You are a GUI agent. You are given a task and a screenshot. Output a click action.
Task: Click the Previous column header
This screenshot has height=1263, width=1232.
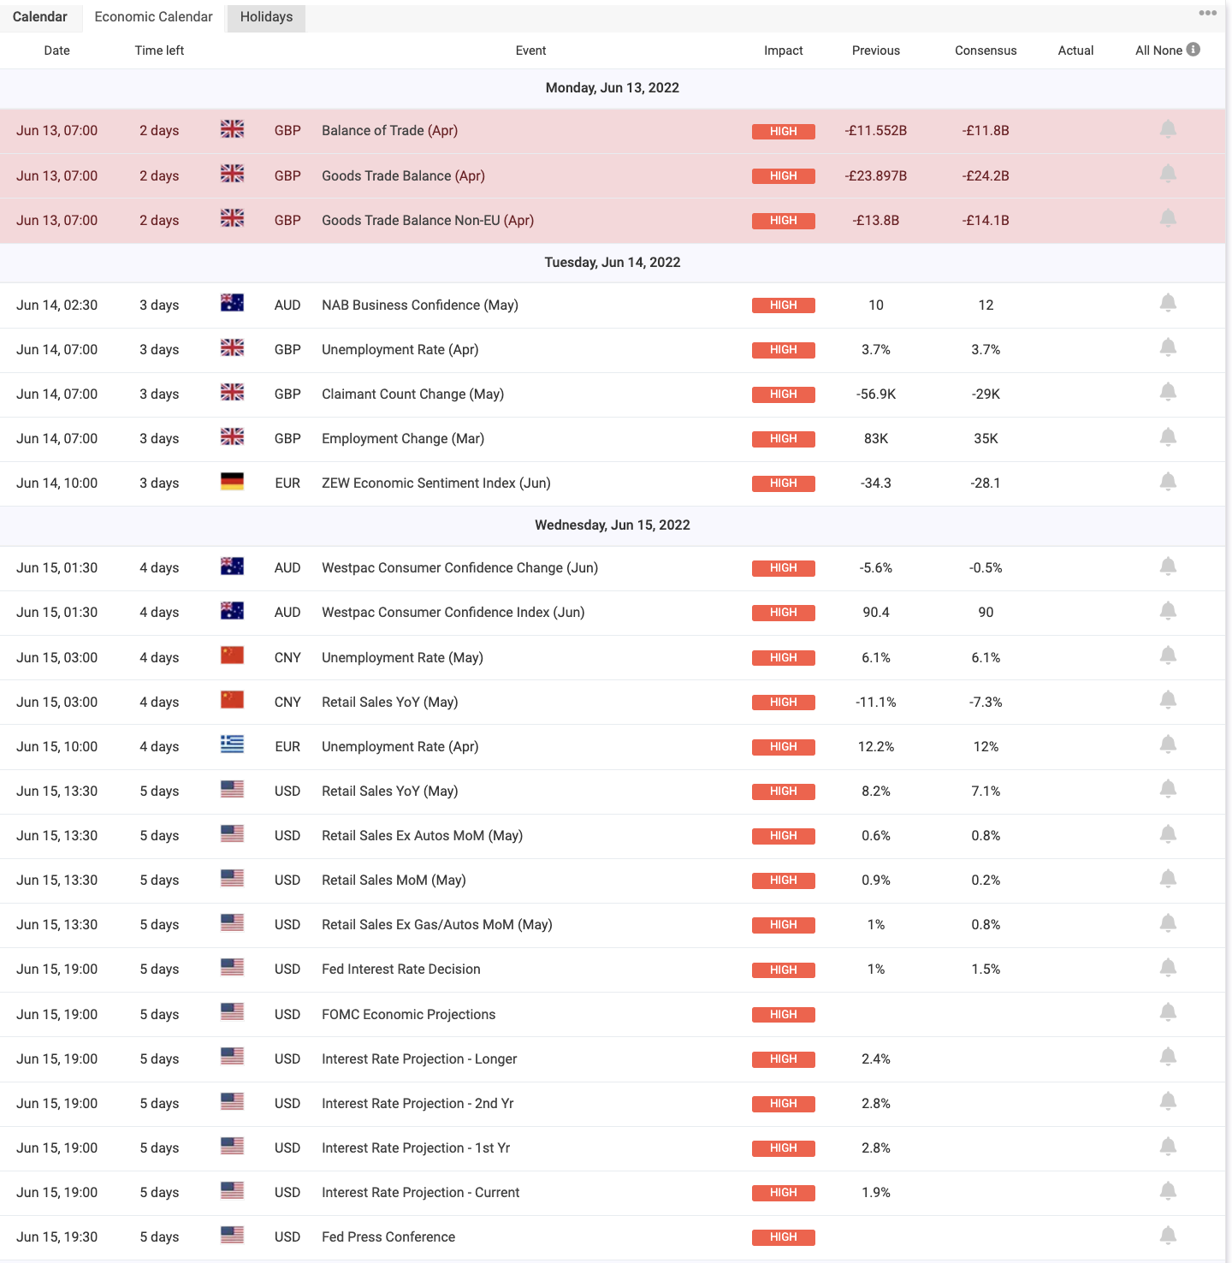click(876, 50)
